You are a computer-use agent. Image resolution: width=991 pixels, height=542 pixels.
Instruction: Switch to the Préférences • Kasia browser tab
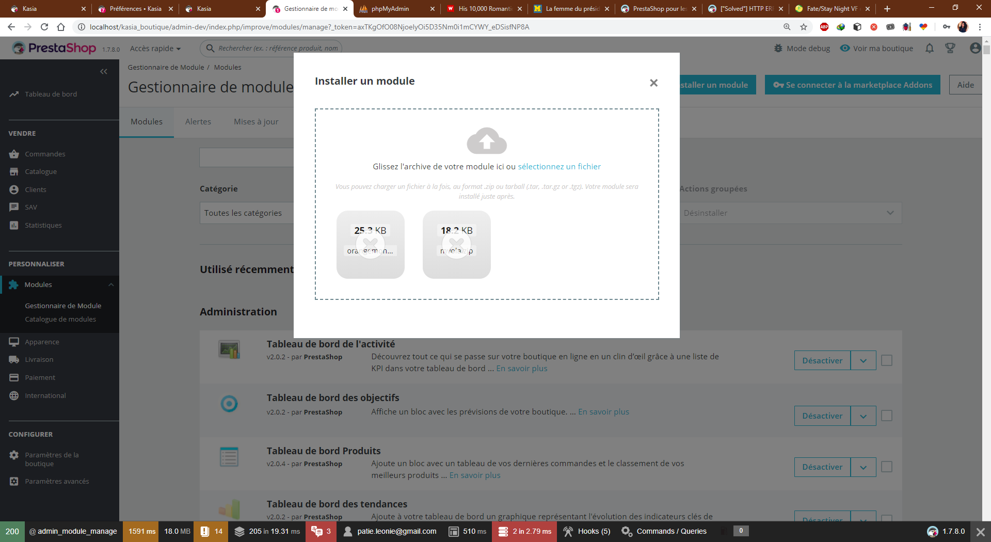(135, 9)
